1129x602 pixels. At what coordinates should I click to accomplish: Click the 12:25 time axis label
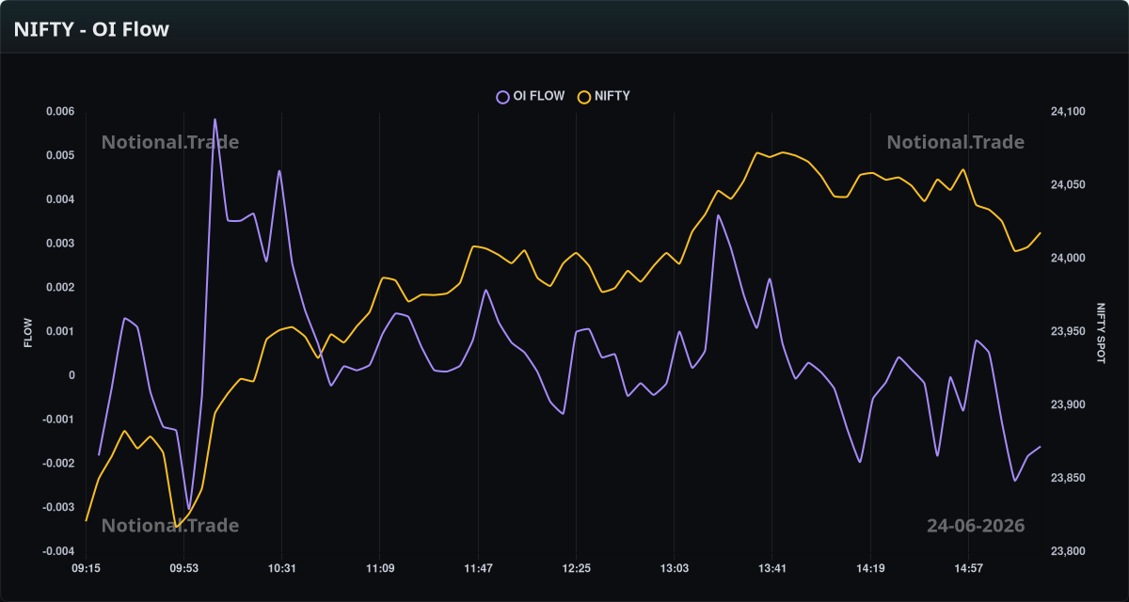(x=576, y=568)
